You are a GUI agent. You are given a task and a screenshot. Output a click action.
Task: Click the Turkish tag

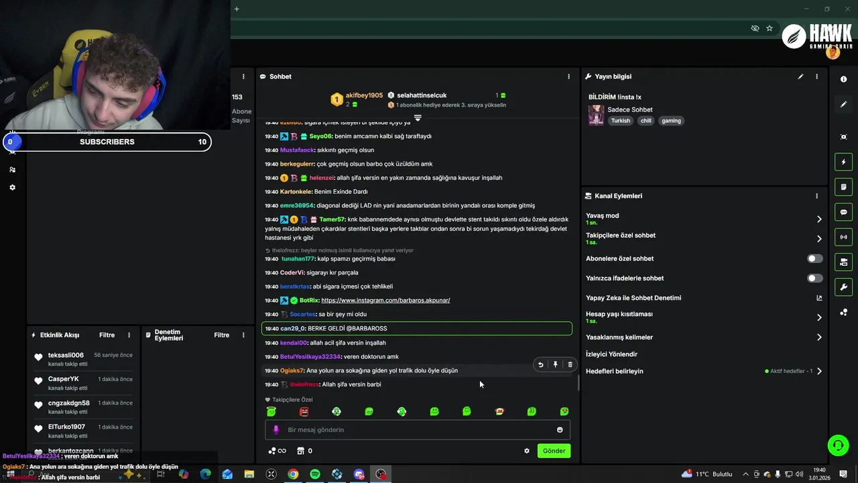point(621,121)
